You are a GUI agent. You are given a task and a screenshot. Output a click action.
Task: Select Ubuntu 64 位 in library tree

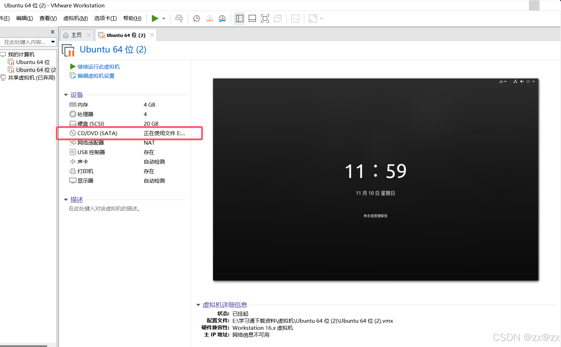[33, 62]
